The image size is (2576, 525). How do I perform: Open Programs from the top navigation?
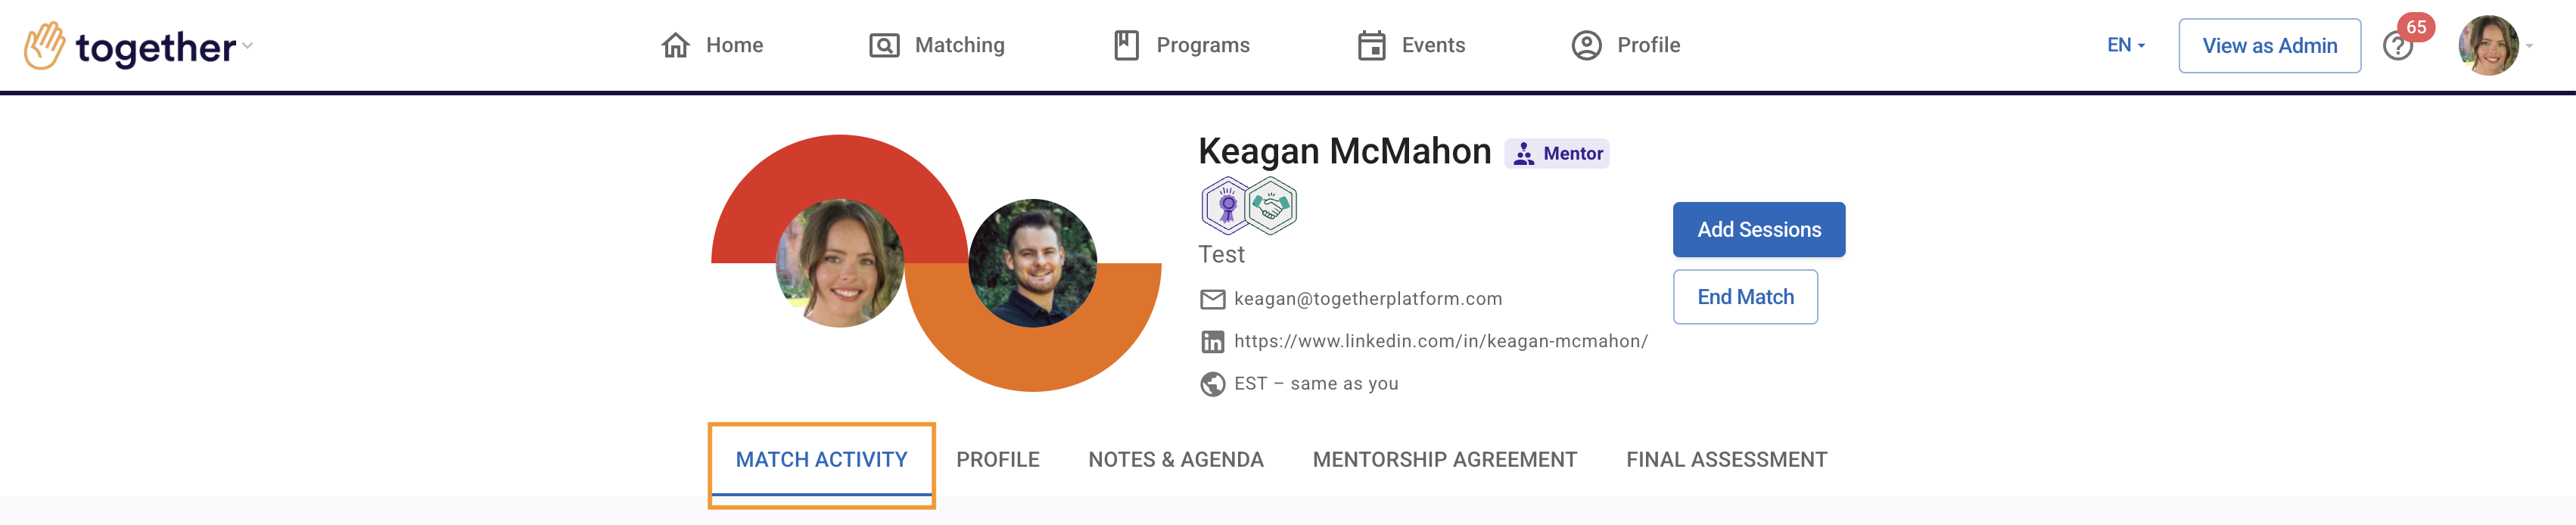[1181, 46]
